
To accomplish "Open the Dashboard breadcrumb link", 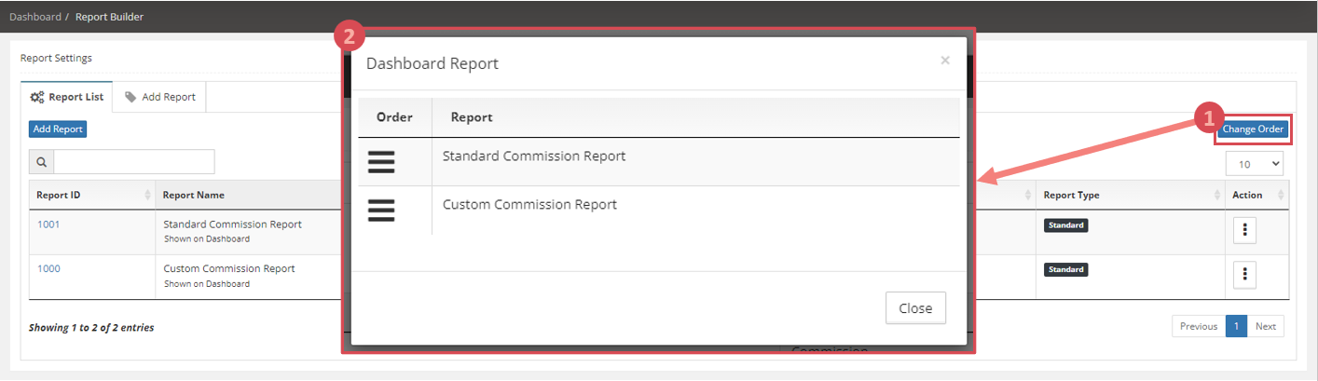I will (35, 17).
